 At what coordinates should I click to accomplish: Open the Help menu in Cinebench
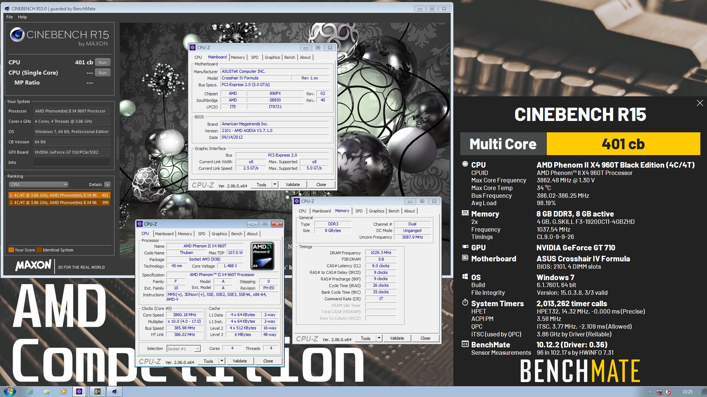22,17
